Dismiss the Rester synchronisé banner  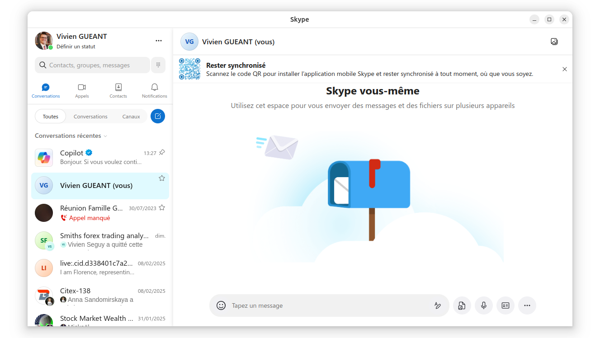tap(565, 69)
